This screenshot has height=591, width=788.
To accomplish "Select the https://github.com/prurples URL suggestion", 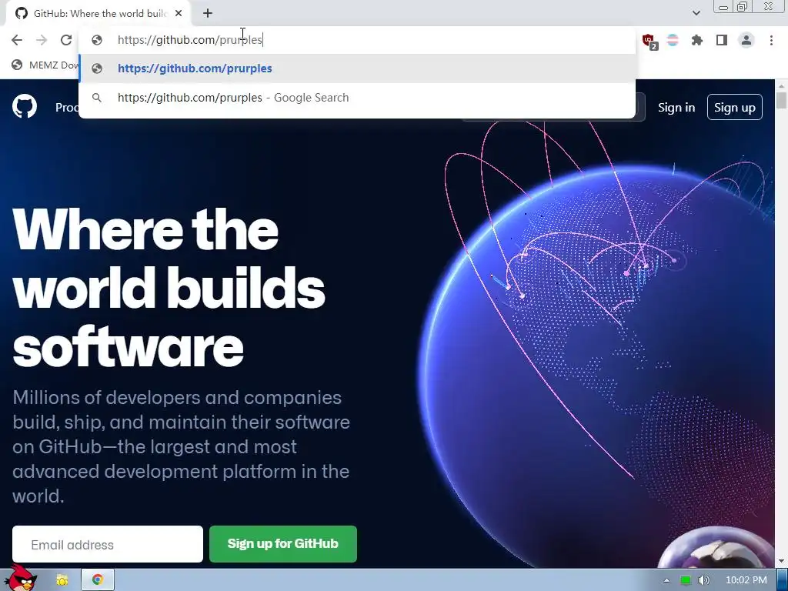I will pos(357,68).
